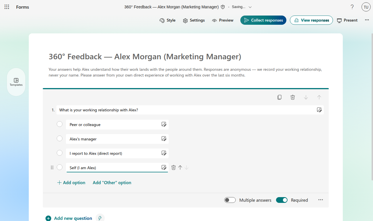Add image to 'Alex's manager' option
373x221 pixels.
164,139
